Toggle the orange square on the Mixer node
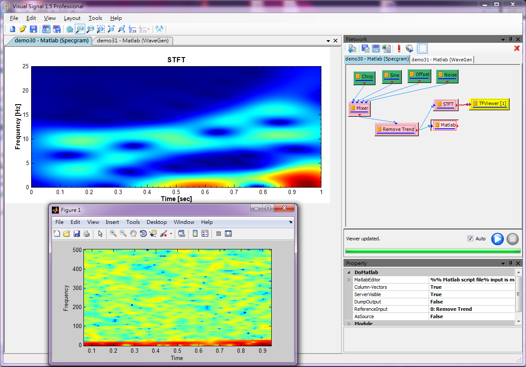The height and width of the screenshot is (367, 526). (x=353, y=108)
